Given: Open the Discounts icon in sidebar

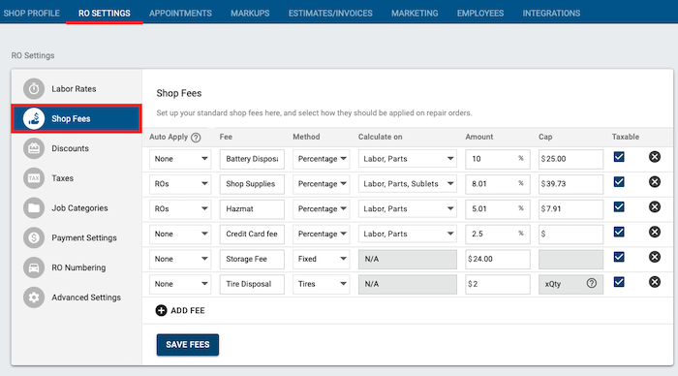Looking at the screenshot, I should [34, 148].
